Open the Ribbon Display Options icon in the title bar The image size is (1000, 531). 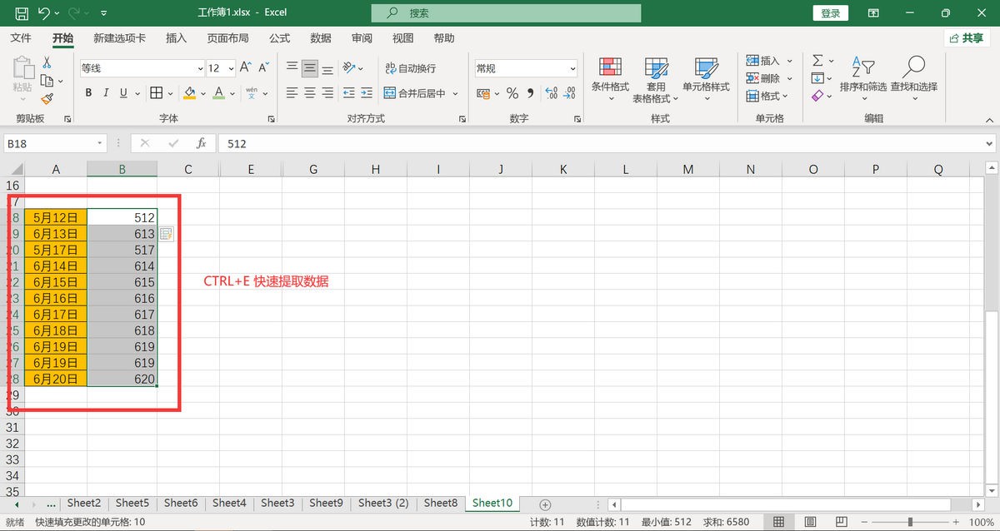[873, 13]
